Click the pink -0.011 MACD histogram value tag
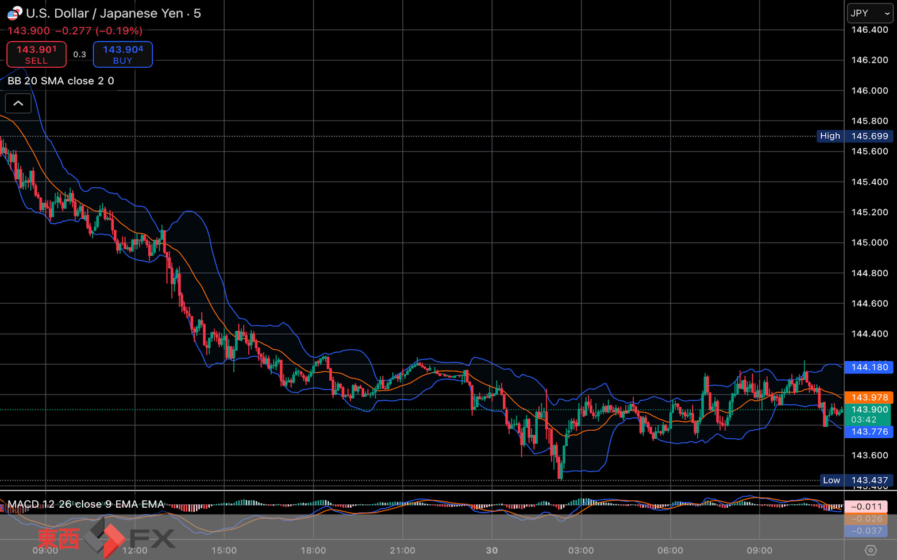The image size is (897, 560). (866, 507)
